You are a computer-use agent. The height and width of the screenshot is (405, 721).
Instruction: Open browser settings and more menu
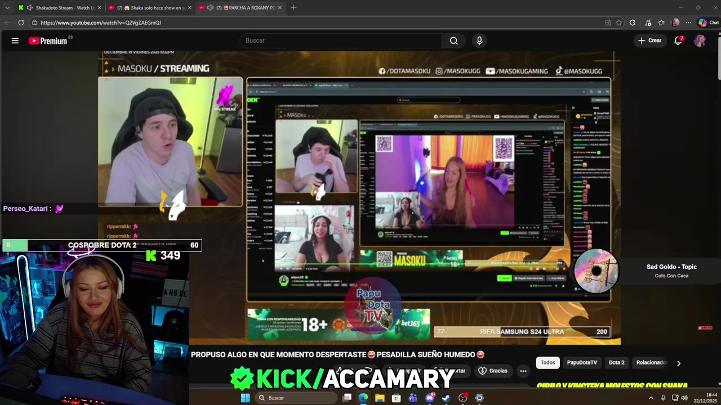coord(688,22)
